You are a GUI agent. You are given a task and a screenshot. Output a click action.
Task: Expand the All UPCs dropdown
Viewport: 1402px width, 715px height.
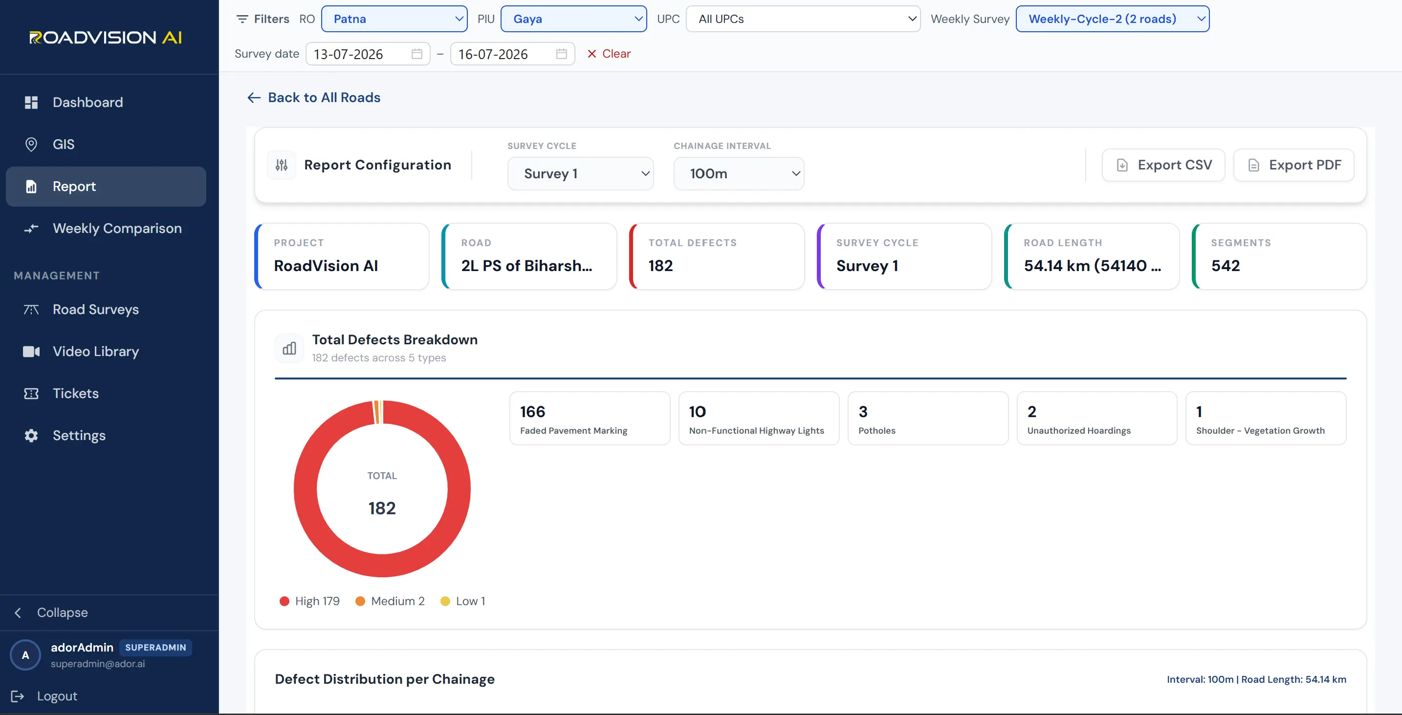(803, 19)
